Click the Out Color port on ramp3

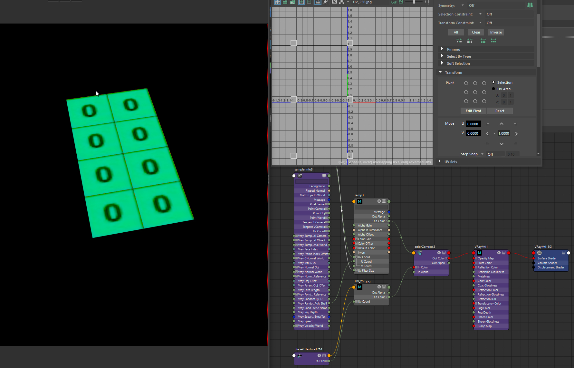[x=389, y=221]
